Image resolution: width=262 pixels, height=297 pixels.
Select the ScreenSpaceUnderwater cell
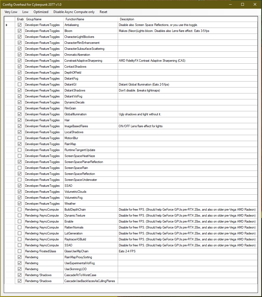[x=91, y=180]
